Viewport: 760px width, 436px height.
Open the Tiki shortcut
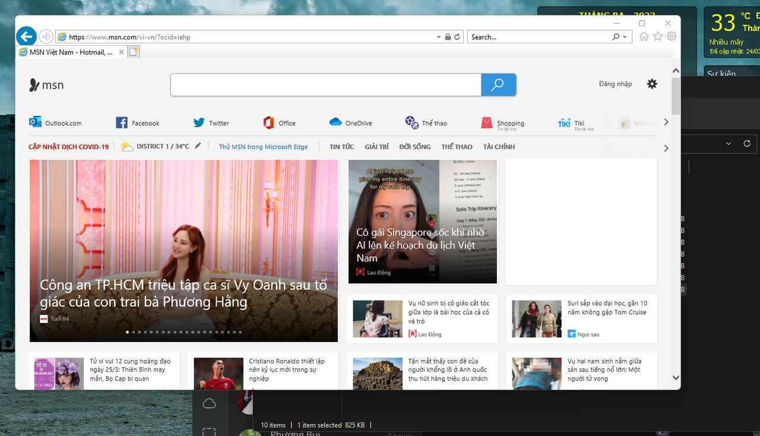[576, 123]
